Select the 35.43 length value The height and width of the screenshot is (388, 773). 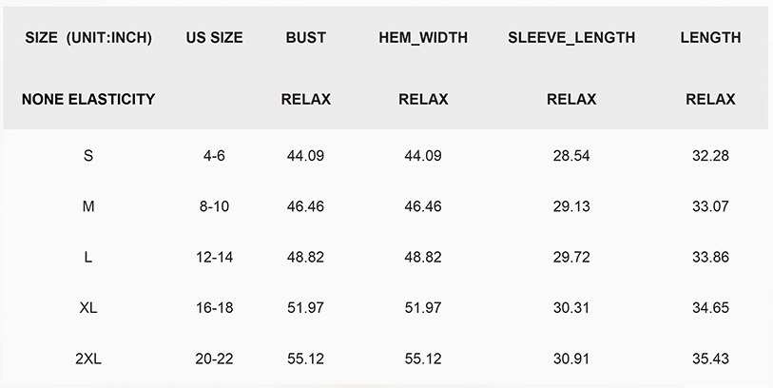tap(710, 359)
